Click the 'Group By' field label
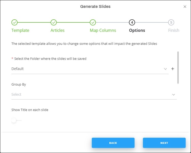The image size is (191, 153). coord(19,84)
